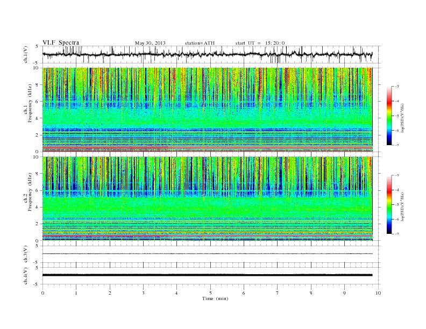Screen dimensions: 426x329
Task: Click the '-5' label on ch.2 colorbar
Action: point(396,205)
